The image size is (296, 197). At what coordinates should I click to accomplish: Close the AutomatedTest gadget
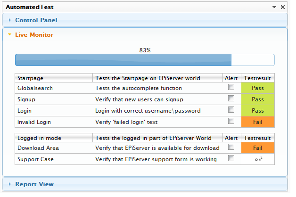[282, 7]
